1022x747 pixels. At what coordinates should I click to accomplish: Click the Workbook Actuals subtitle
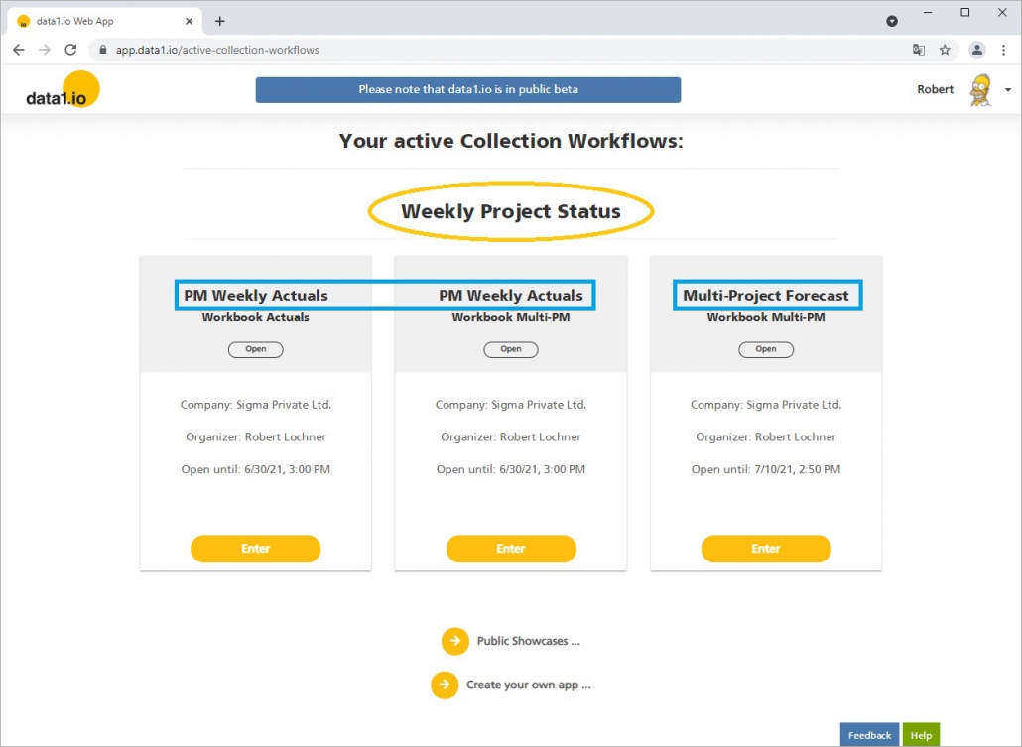click(256, 317)
